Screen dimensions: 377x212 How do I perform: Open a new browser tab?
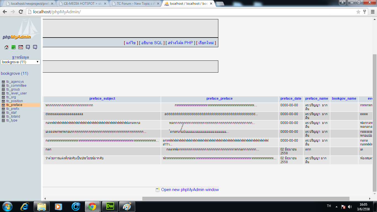220,4
